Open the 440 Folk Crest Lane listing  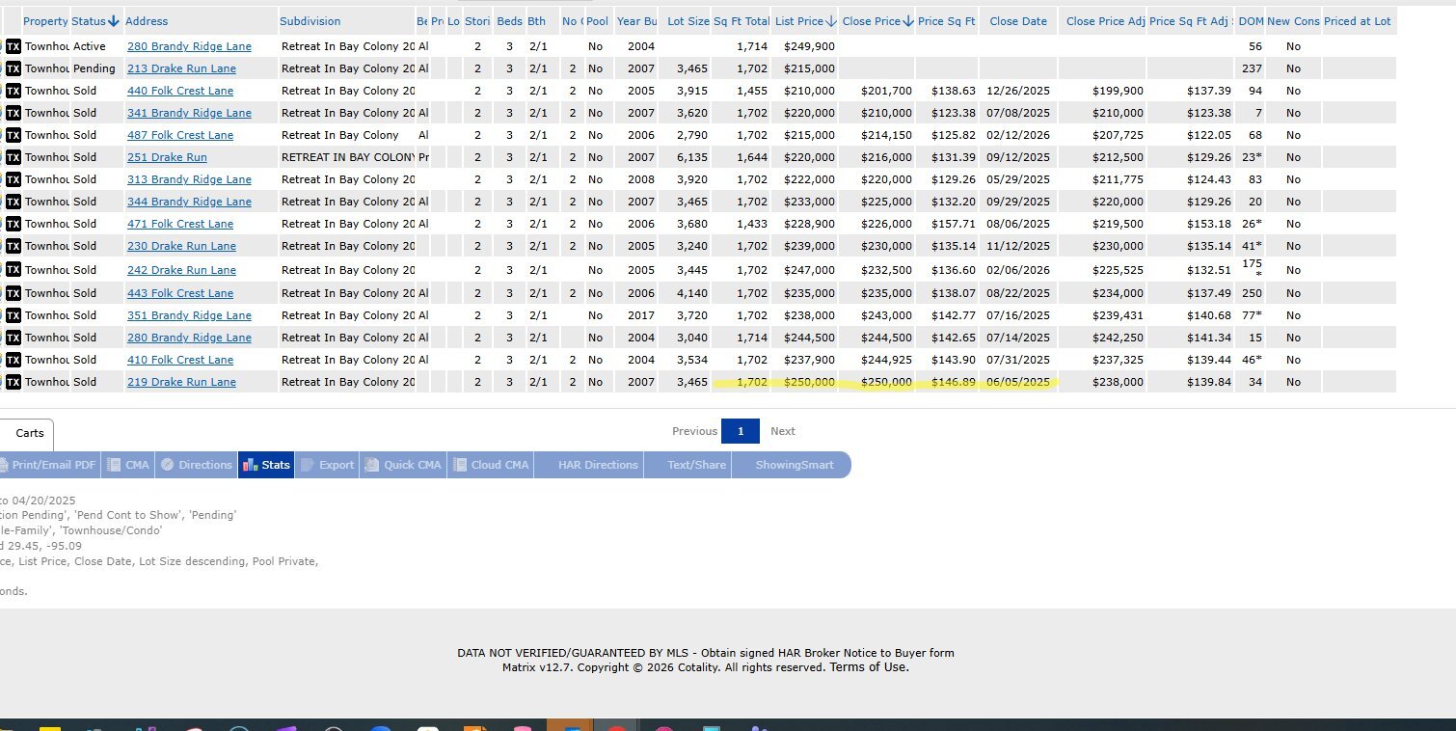180,91
